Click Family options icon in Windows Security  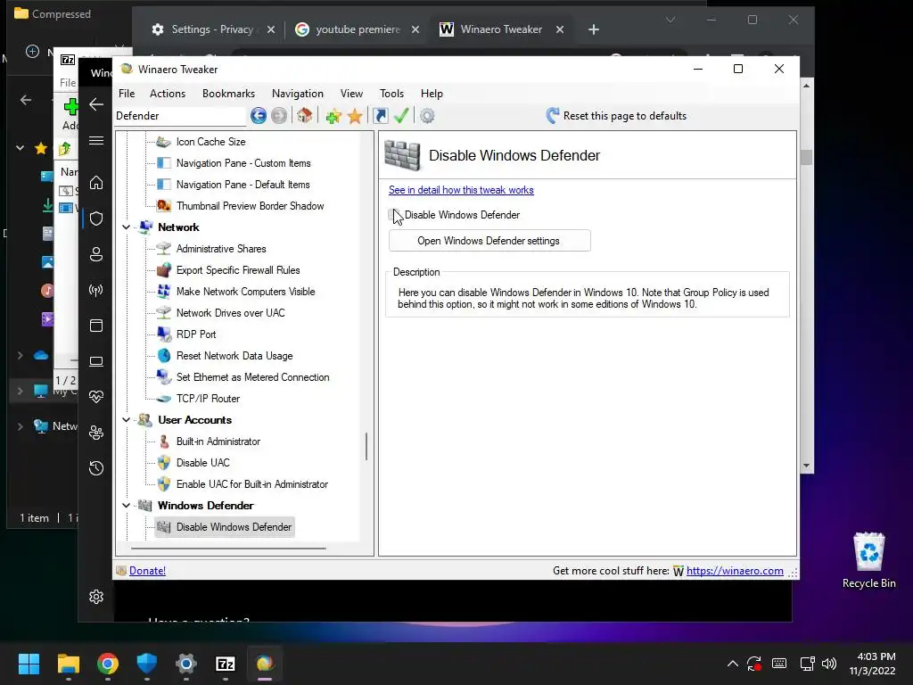point(96,433)
